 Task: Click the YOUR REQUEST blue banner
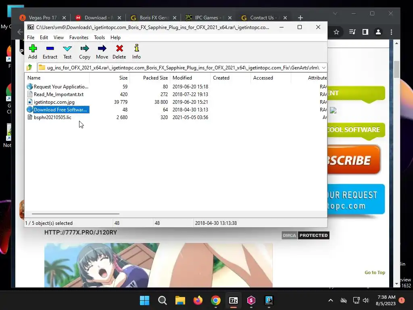[356, 199]
